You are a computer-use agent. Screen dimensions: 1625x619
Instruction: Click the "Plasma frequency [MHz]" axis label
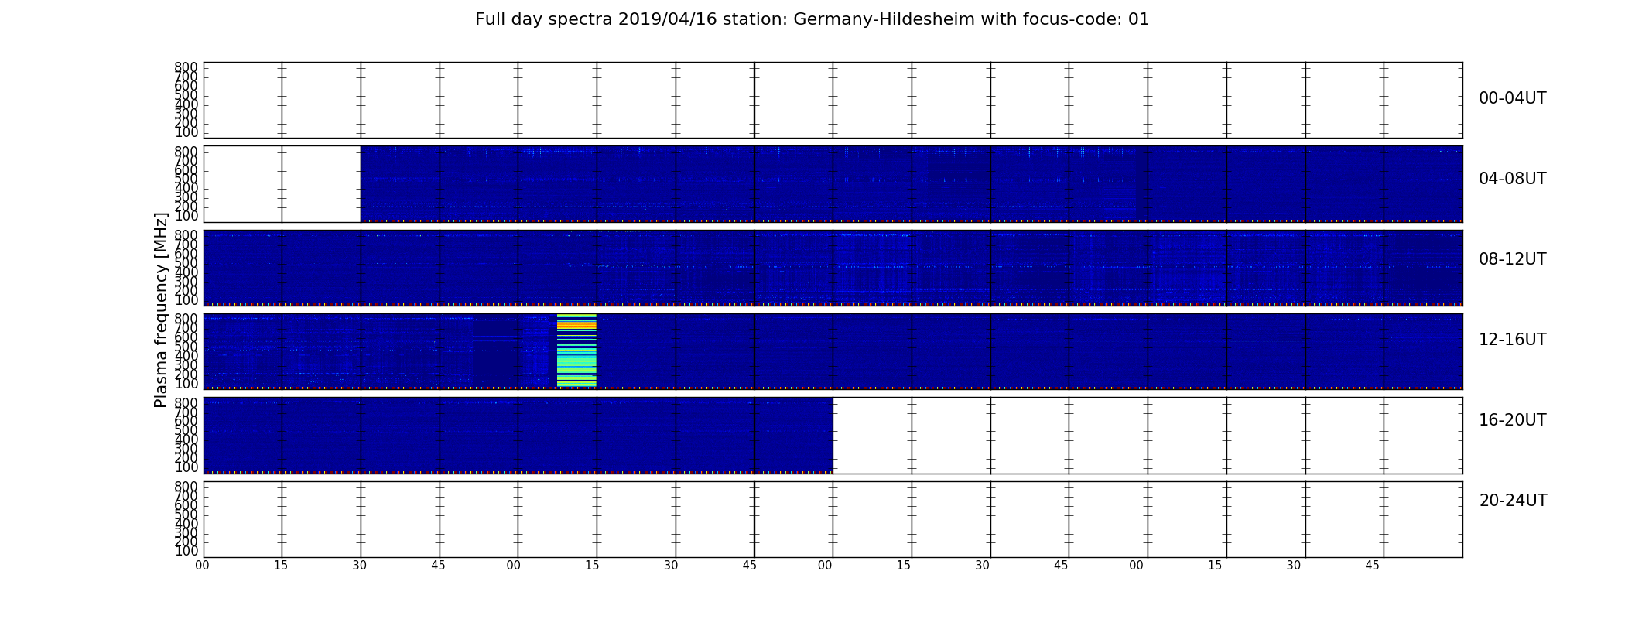tap(161, 309)
